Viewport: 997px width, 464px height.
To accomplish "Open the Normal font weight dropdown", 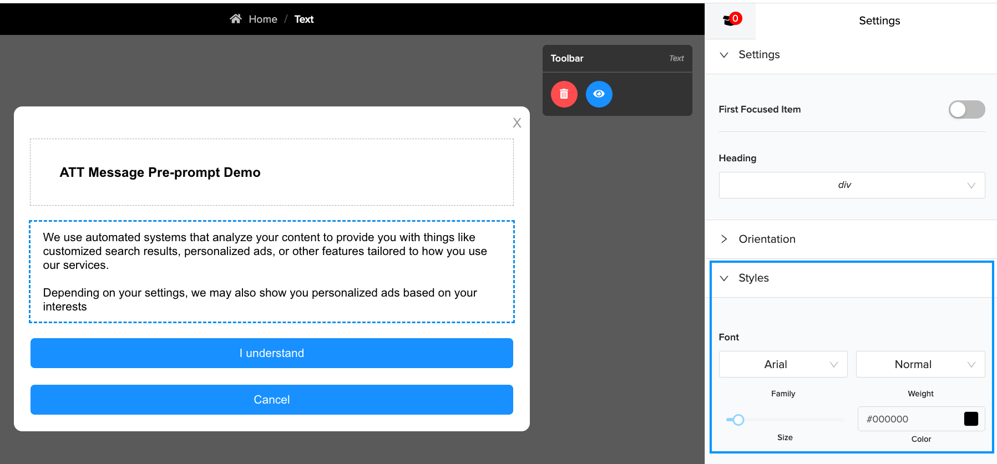I will point(920,364).
